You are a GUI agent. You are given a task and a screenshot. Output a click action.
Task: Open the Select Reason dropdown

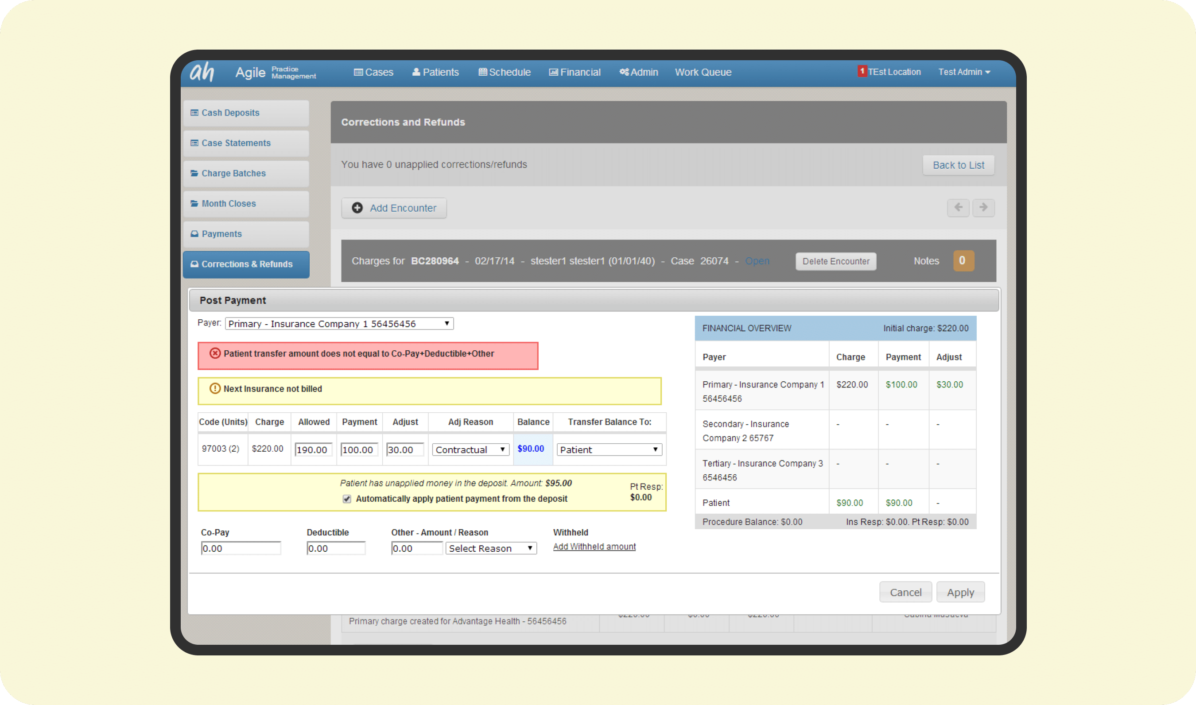click(491, 549)
